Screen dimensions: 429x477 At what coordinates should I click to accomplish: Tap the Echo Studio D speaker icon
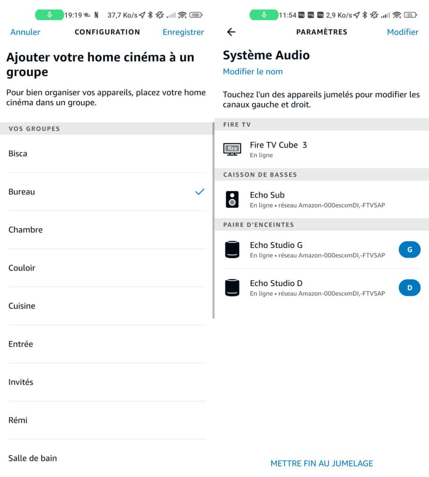coord(232,287)
